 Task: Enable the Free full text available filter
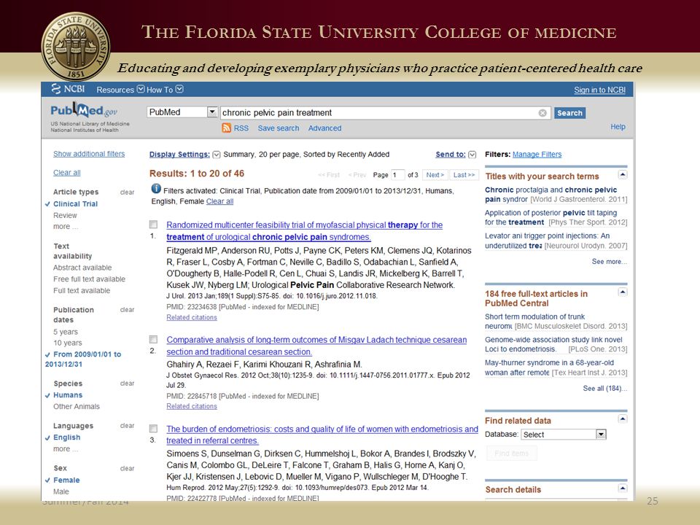(x=89, y=279)
